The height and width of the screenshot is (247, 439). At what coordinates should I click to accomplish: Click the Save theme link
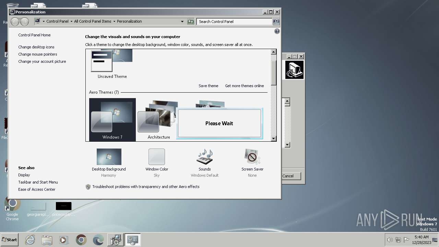point(209,86)
